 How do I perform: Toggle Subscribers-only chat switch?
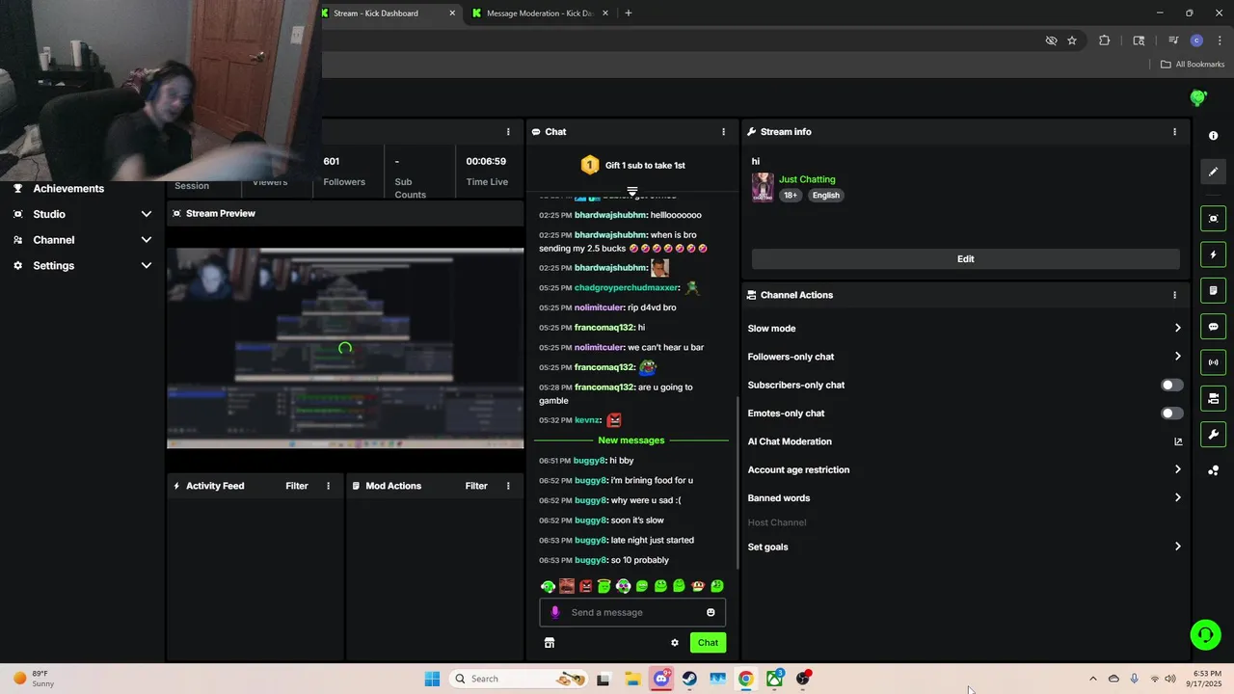(x=1171, y=385)
